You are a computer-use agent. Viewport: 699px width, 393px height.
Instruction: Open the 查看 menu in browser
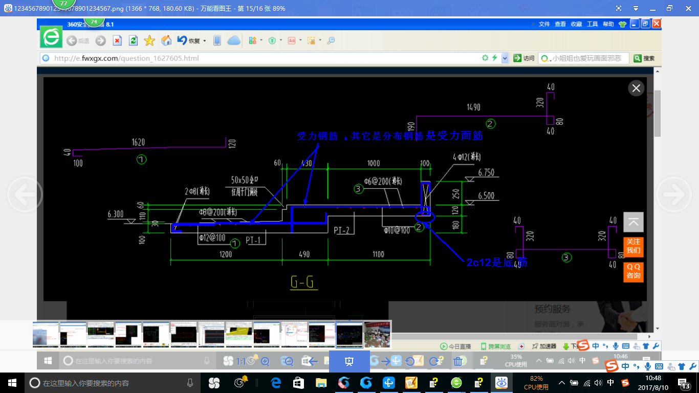(560, 24)
